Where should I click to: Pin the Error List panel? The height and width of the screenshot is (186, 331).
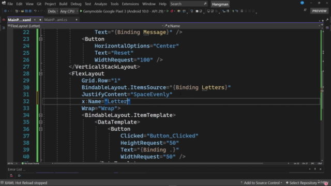(315, 169)
